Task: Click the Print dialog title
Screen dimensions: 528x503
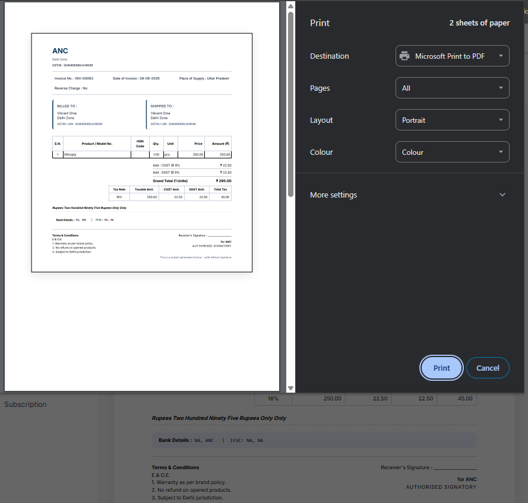Action: [x=320, y=23]
